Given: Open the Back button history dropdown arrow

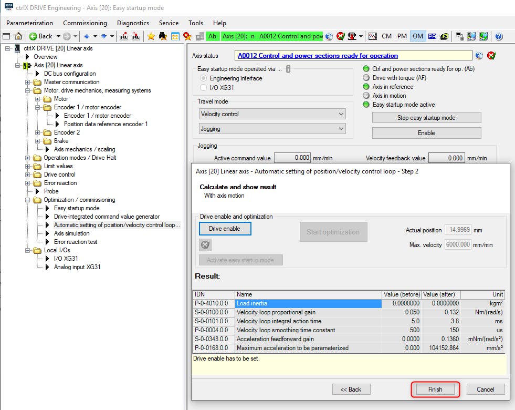Looking at the screenshot, I should click(58, 36).
